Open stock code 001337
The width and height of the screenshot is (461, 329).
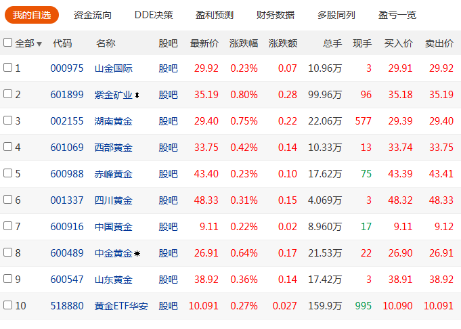point(67,200)
